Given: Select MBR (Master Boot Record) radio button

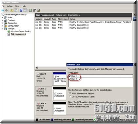Looking at the screenshot, I should [x=70, y=93].
